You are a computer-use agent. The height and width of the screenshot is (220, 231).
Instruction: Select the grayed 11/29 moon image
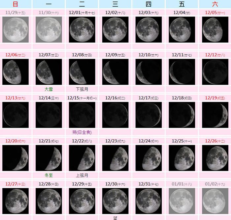click(x=15, y=30)
